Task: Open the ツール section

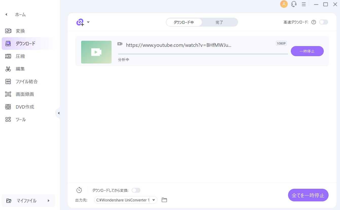Action: 28,119
